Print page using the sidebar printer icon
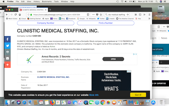Image resolution: width=169 pixels, height=106 pixels. tap(7, 52)
